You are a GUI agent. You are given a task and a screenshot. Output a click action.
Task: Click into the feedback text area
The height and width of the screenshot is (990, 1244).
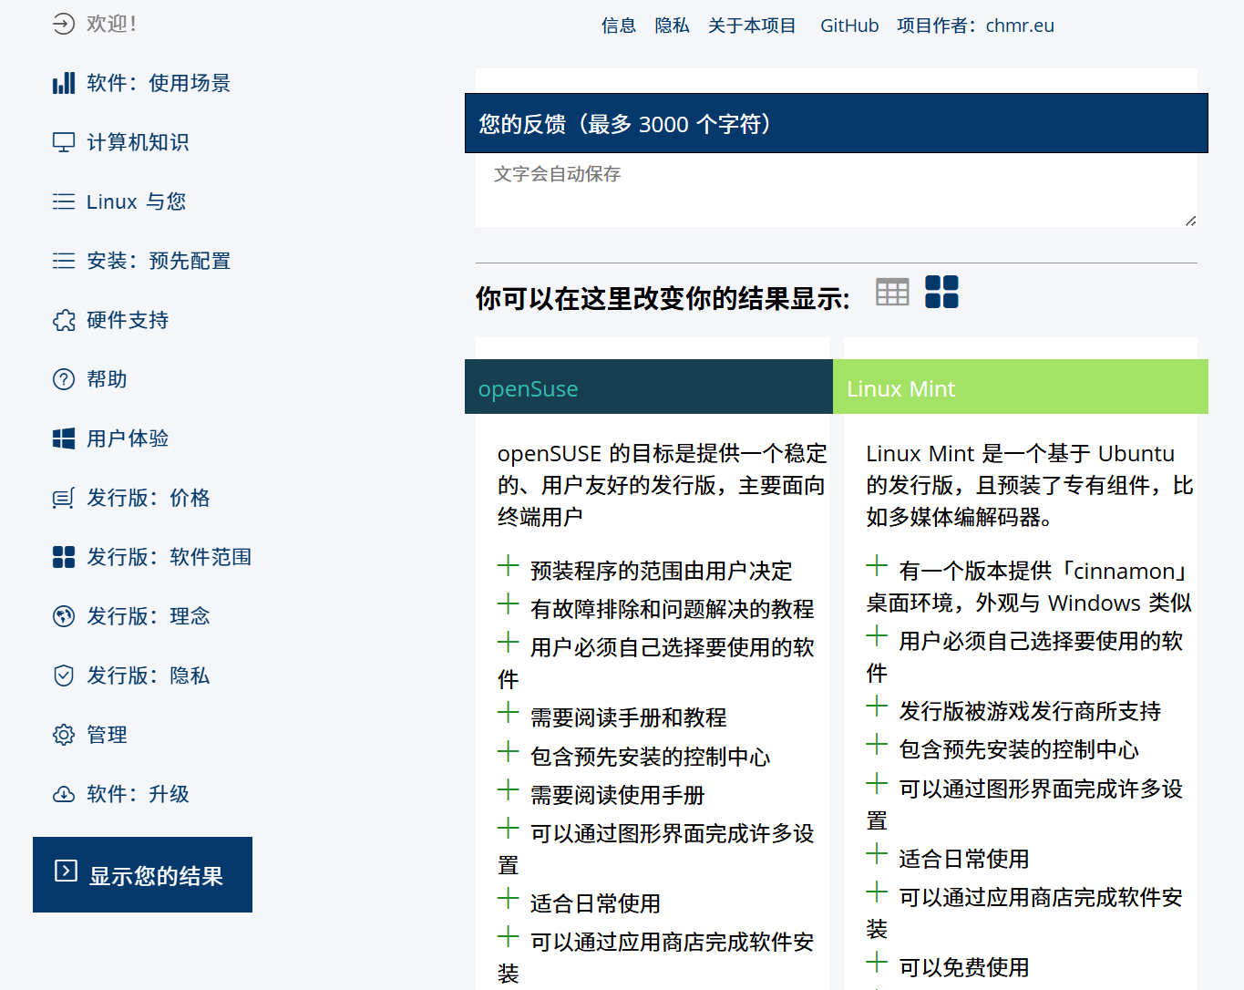tap(836, 191)
